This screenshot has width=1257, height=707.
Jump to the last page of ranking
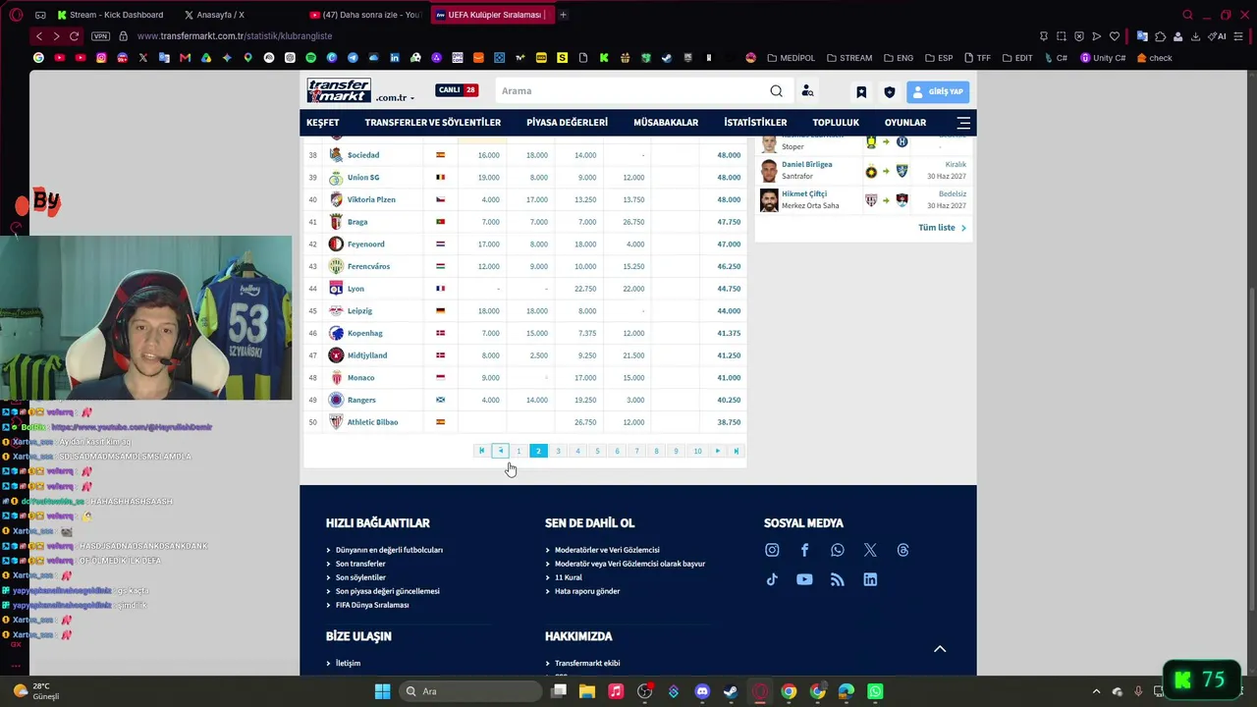737,451
